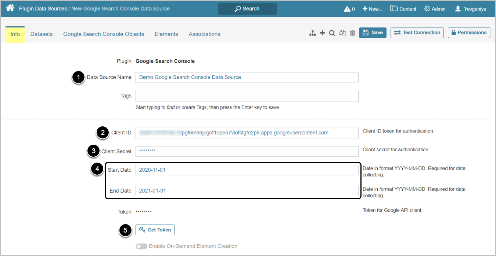Open the hierarchy tree icon
This screenshot has height=256, width=496.
pyautogui.click(x=313, y=33)
